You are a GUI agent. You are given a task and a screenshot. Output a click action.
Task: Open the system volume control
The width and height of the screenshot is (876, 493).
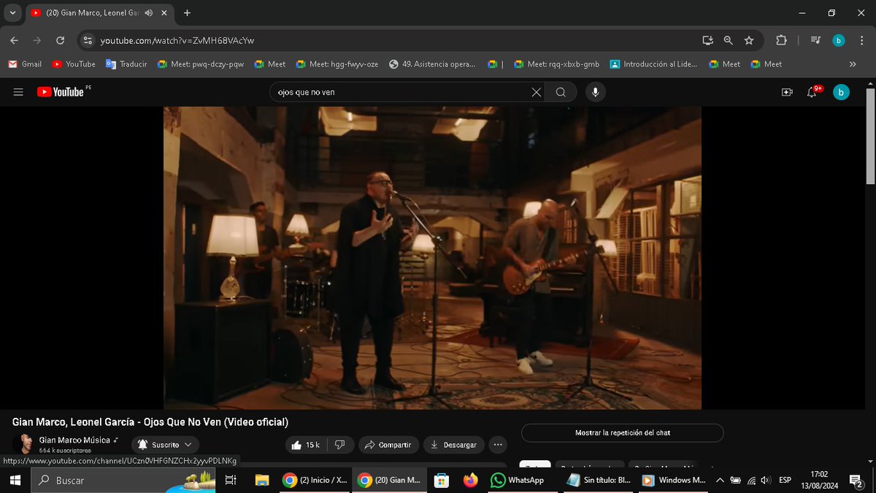pos(765,481)
